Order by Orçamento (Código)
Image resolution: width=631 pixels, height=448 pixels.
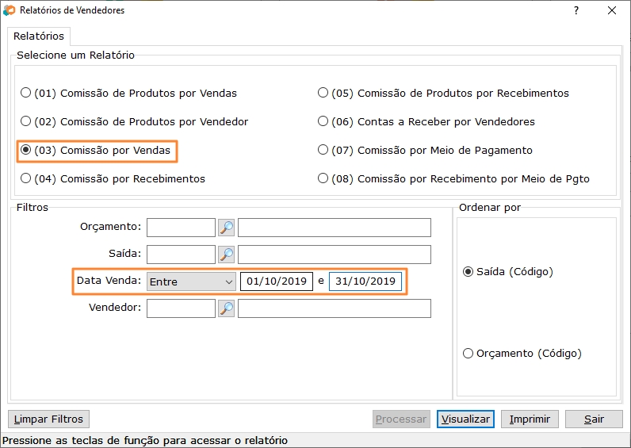coord(522,354)
